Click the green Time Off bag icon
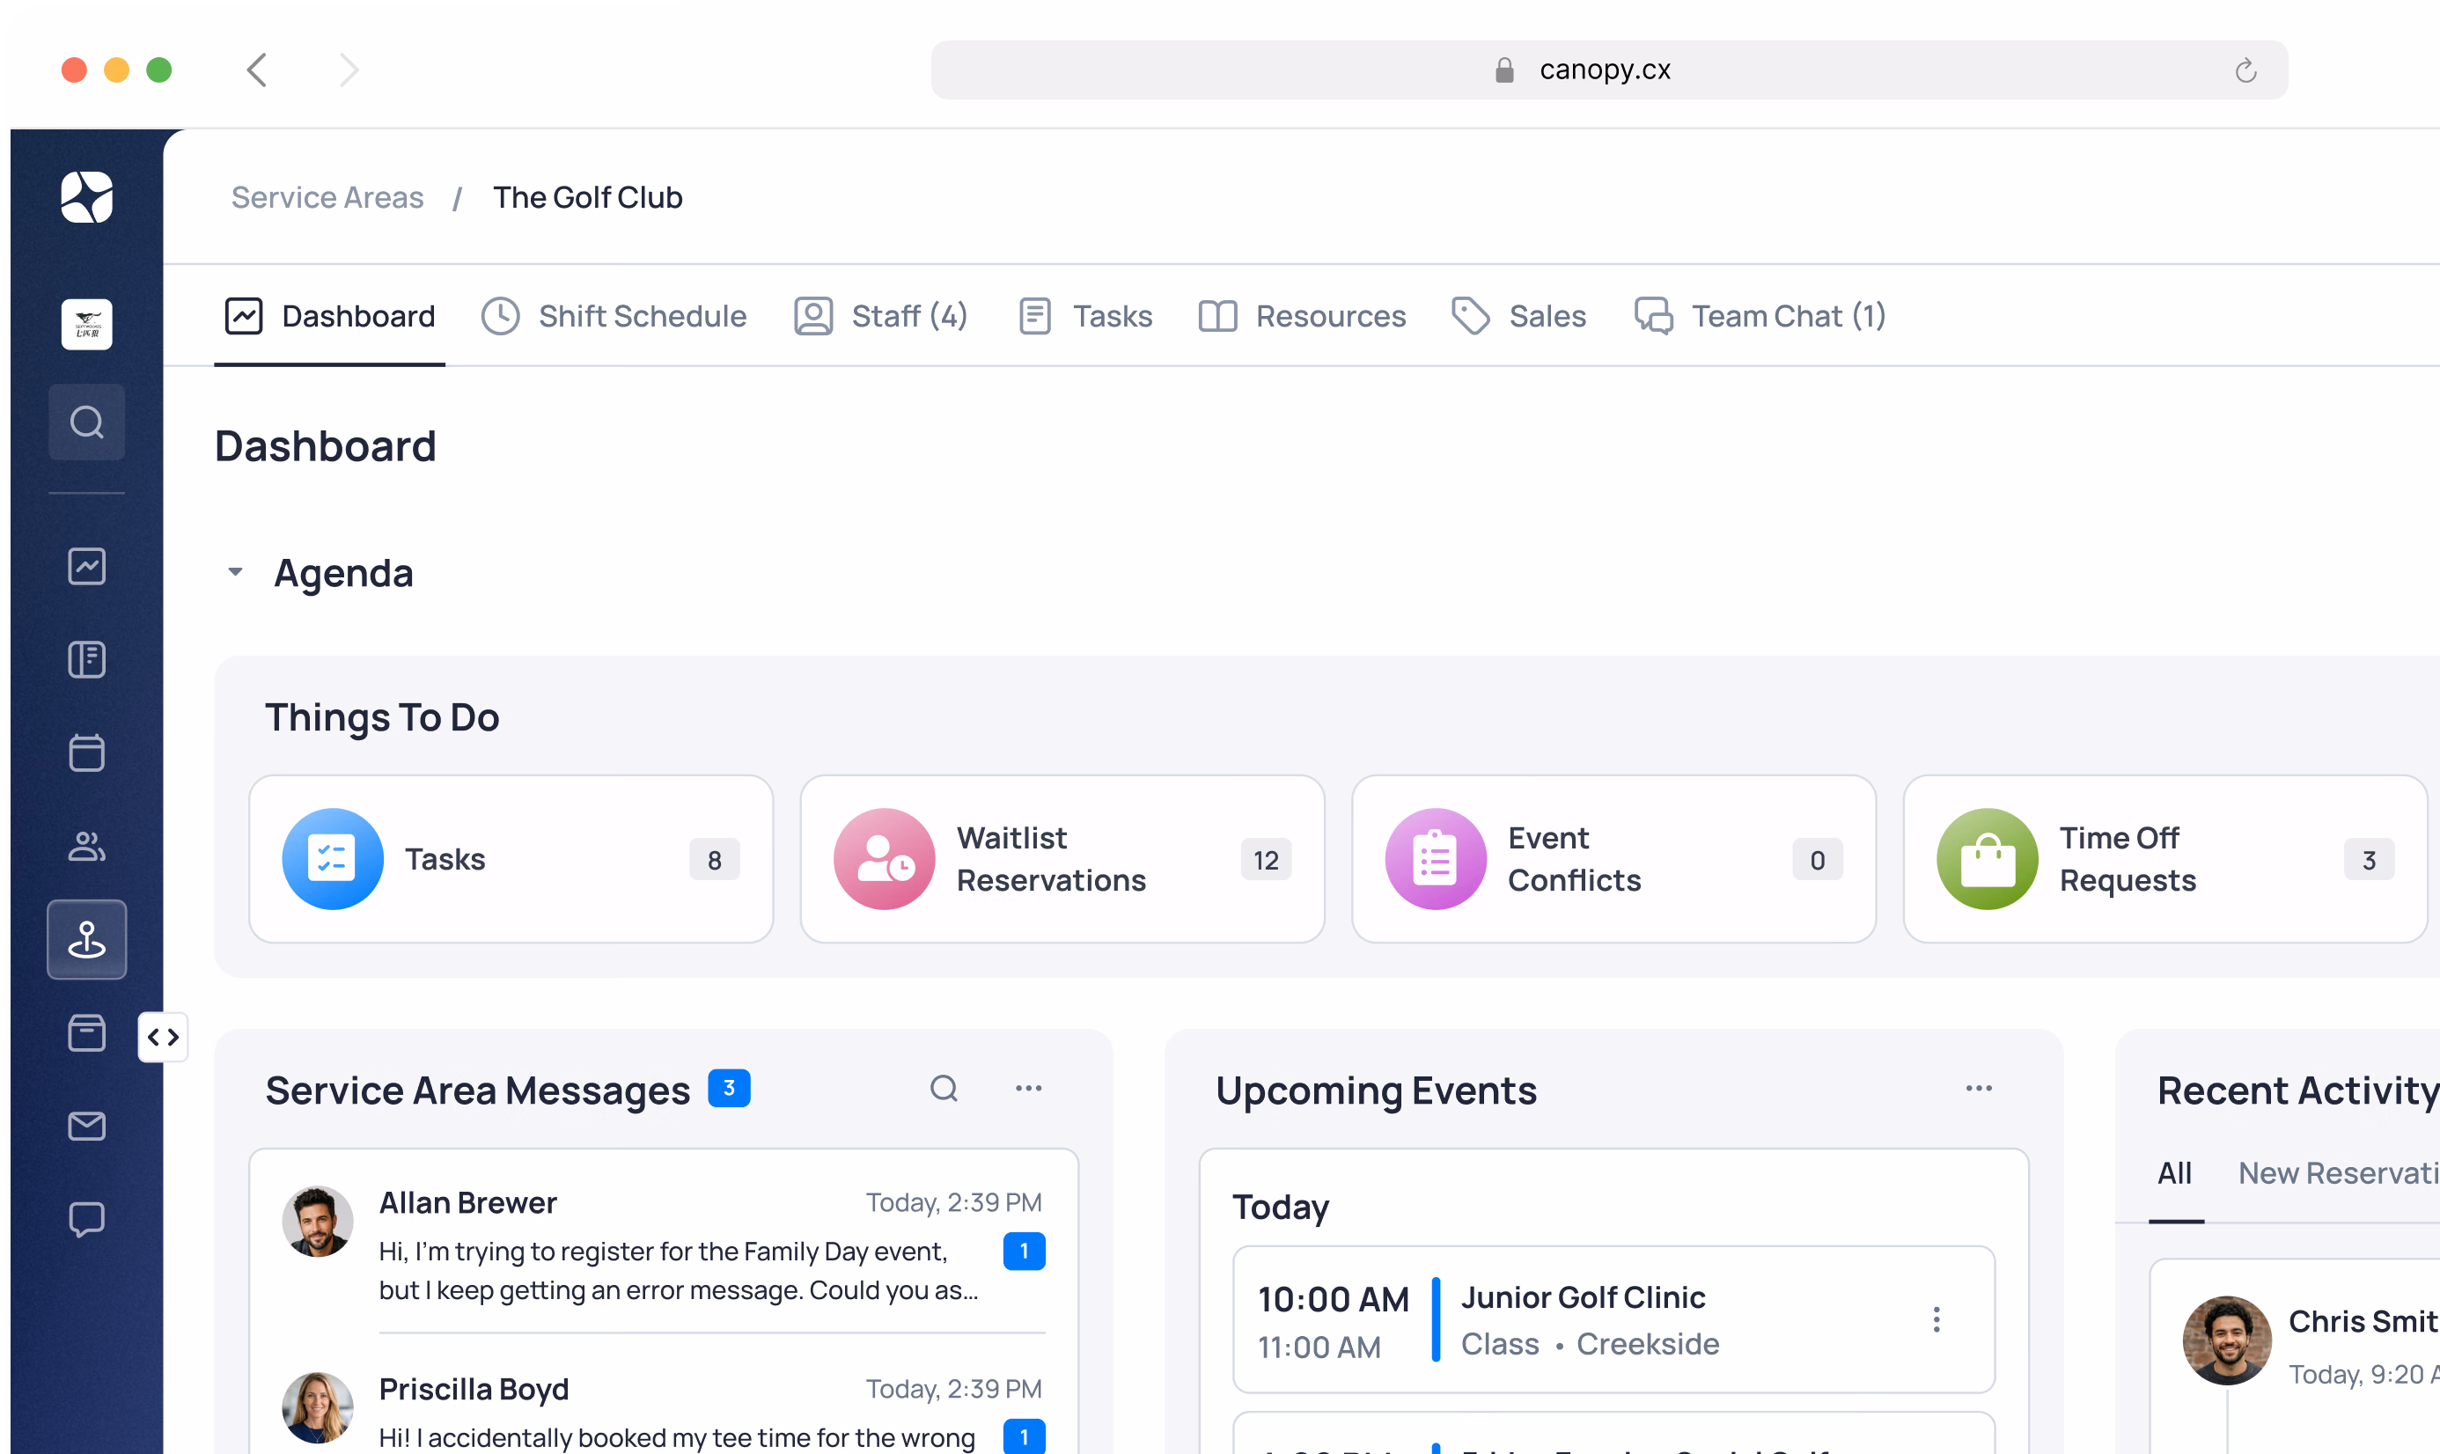2440x1454 pixels. [x=1988, y=859]
